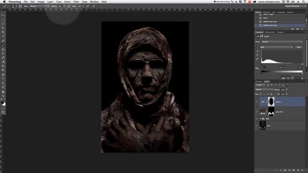
Task: Open the layer Fill dropdown arrow
Action: 287,94
